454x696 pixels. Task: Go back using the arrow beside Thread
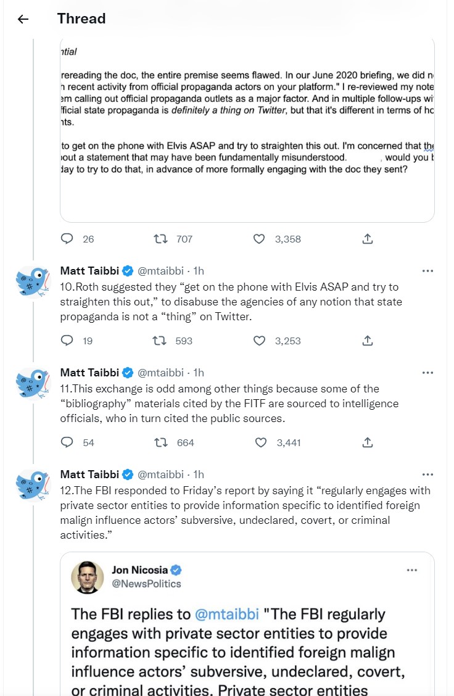(23, 19)
